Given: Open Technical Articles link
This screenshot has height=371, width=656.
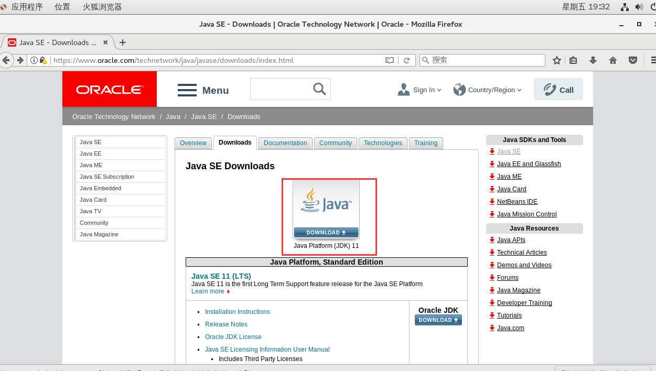Looking at the screenshot, I should (x=522, y=253).
